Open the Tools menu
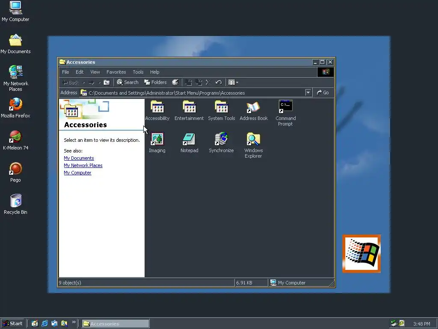 pos(138,72)
